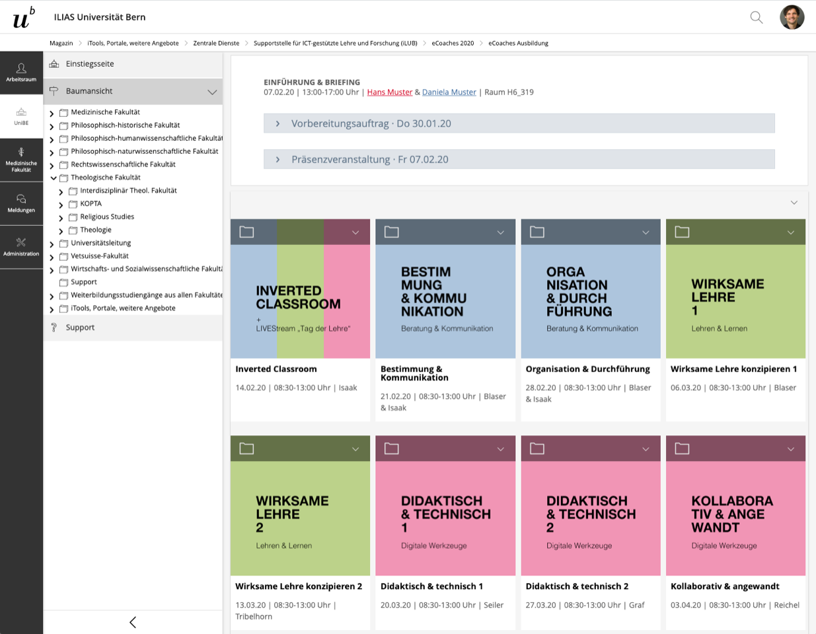Click the University of Bern logo
The height and width of the screenshot is (634, 816).
tap(23, 18)
